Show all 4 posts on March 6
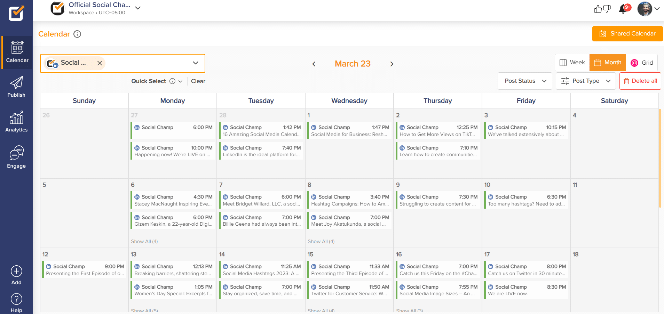Viewport: 664px width, 314px height. pyautogui.click(x=144, y=241)
